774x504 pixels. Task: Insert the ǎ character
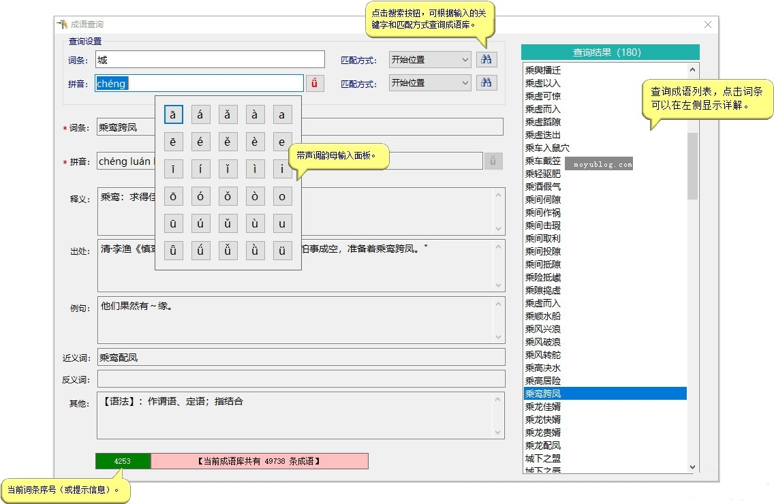pyautogui.click(x=228, y=114)
